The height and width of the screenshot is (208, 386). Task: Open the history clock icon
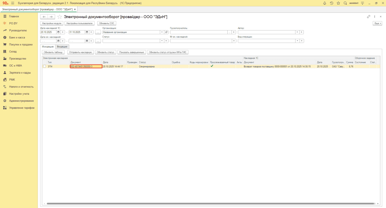point(331,3)
